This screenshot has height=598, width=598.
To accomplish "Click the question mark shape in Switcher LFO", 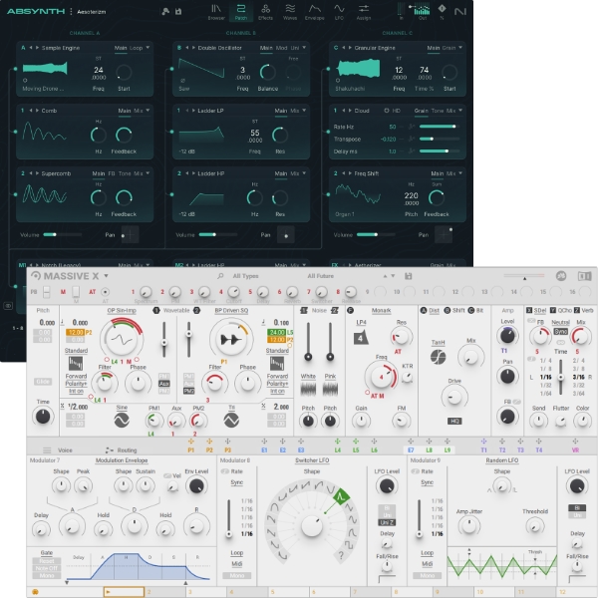I will (341, 555).
